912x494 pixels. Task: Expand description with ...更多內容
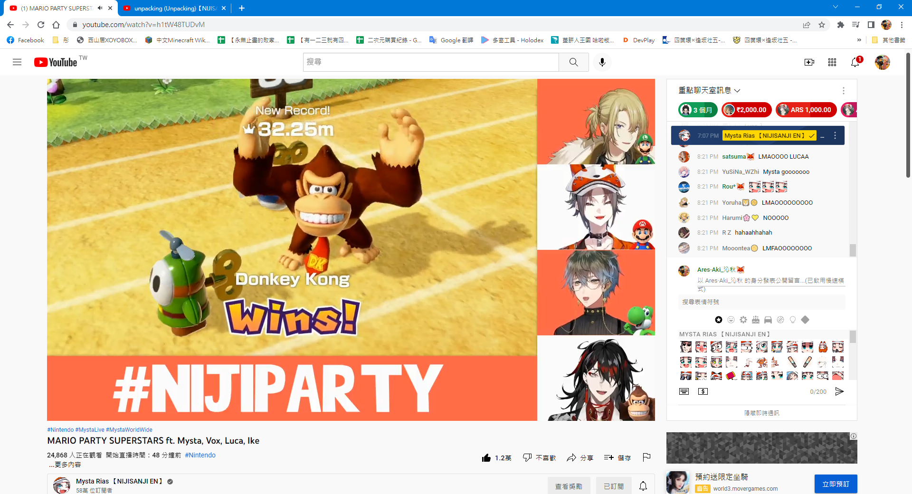(65, 465)
